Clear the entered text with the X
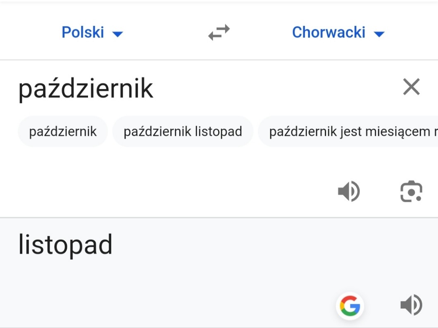This screenshot has height=328, width=438. [x=411, y=87]
